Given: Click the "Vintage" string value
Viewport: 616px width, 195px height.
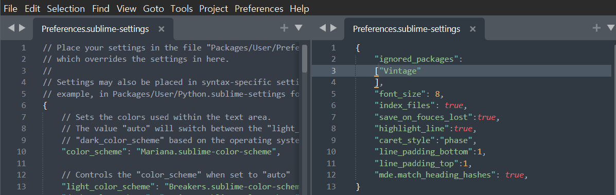Looking at the screenshot, I should pos(400,71).
